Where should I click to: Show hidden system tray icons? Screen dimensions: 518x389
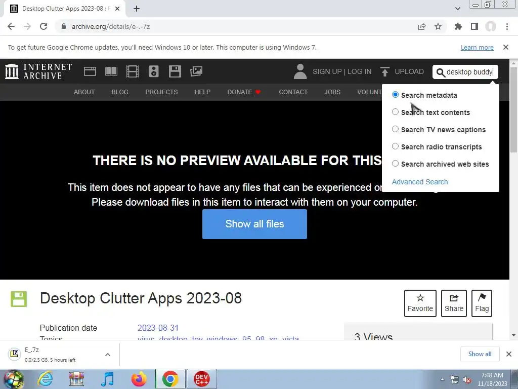[x=442, y=379]
